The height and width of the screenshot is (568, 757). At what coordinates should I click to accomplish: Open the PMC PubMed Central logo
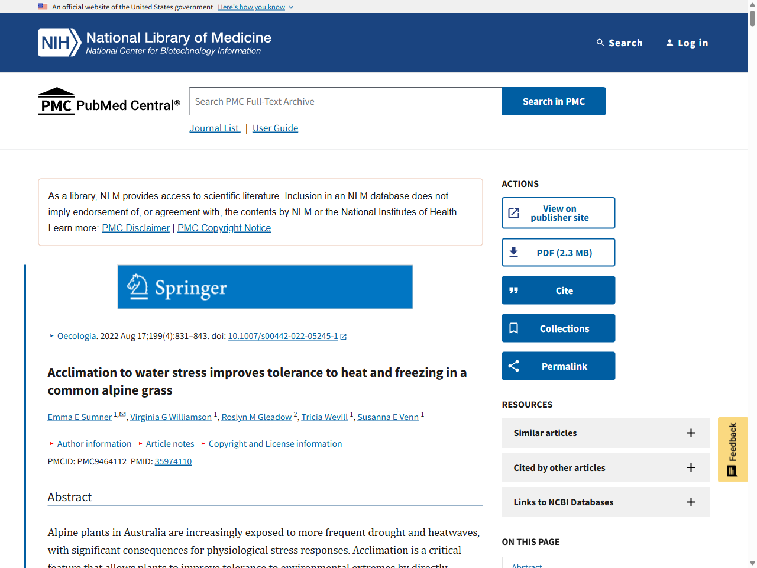coord(109,102)
